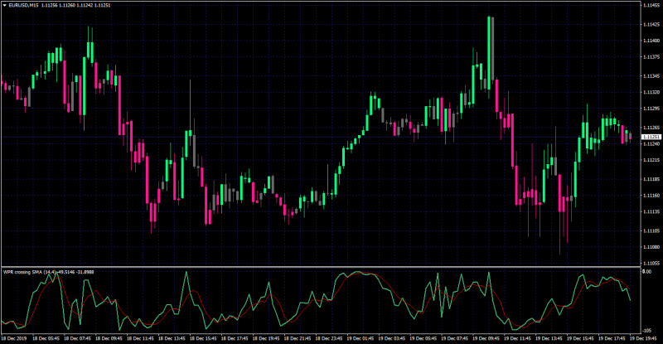Click price level 1.11295 on the price axis
Image resolution: width=663 pixels, height=344 pixels.
(651, 109)
